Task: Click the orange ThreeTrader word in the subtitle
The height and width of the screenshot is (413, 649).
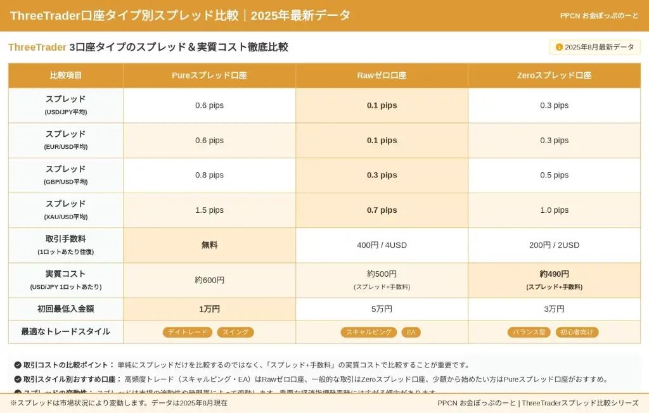Action: (x=37, y=47)
